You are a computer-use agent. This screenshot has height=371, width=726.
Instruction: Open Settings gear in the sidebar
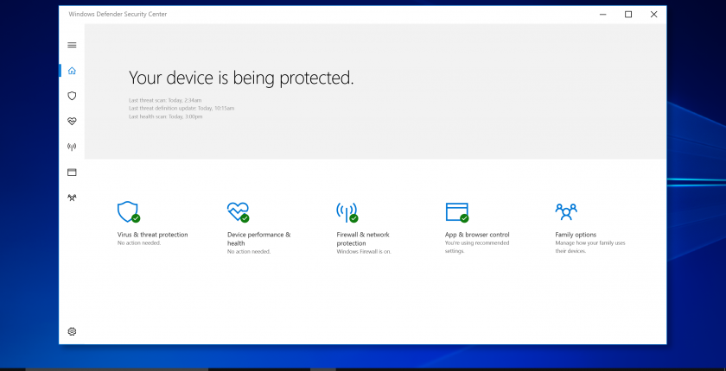click(72, 331)
